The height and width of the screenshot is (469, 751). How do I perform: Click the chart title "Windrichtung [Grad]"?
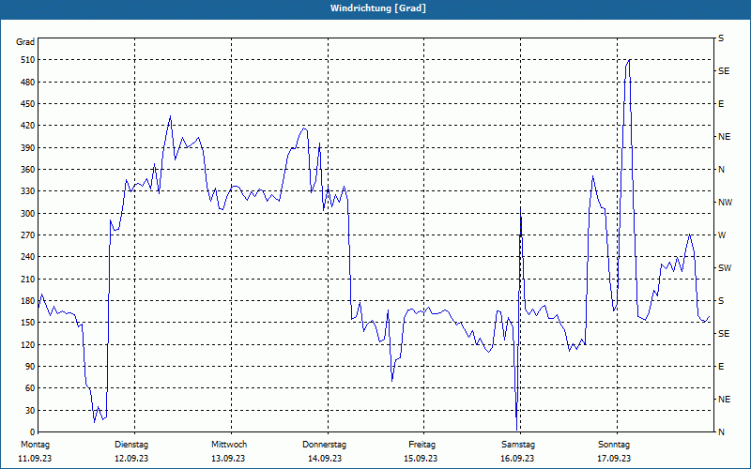(378, 8)
